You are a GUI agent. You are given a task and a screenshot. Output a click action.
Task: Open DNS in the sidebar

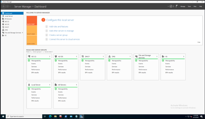point(12,30)
